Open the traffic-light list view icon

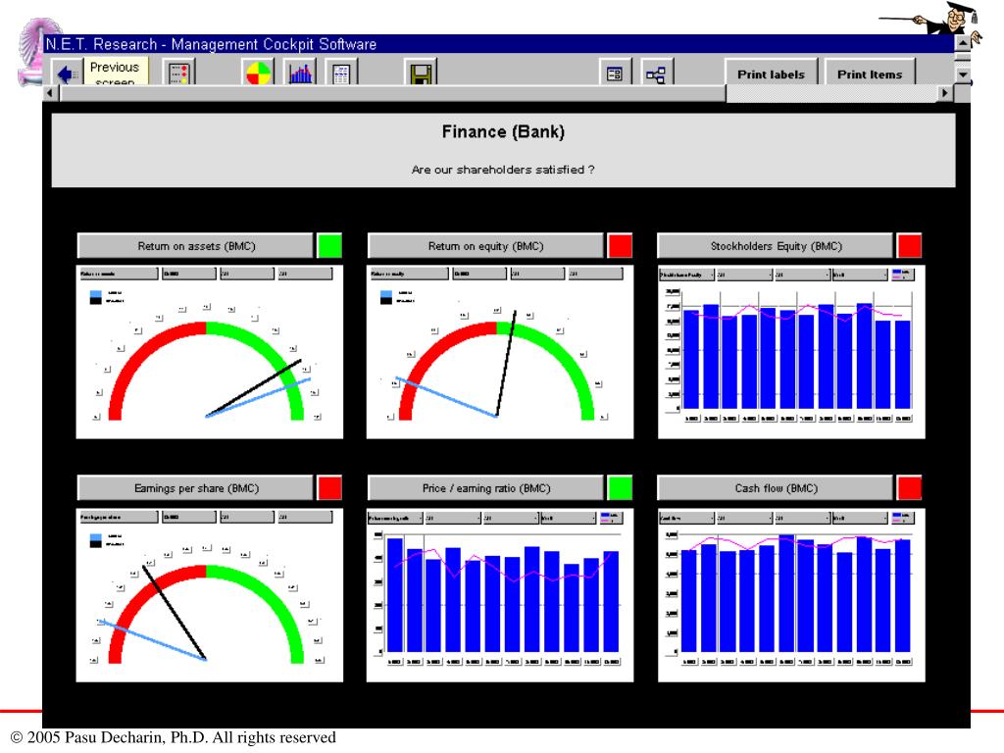(x=179, y=73)
